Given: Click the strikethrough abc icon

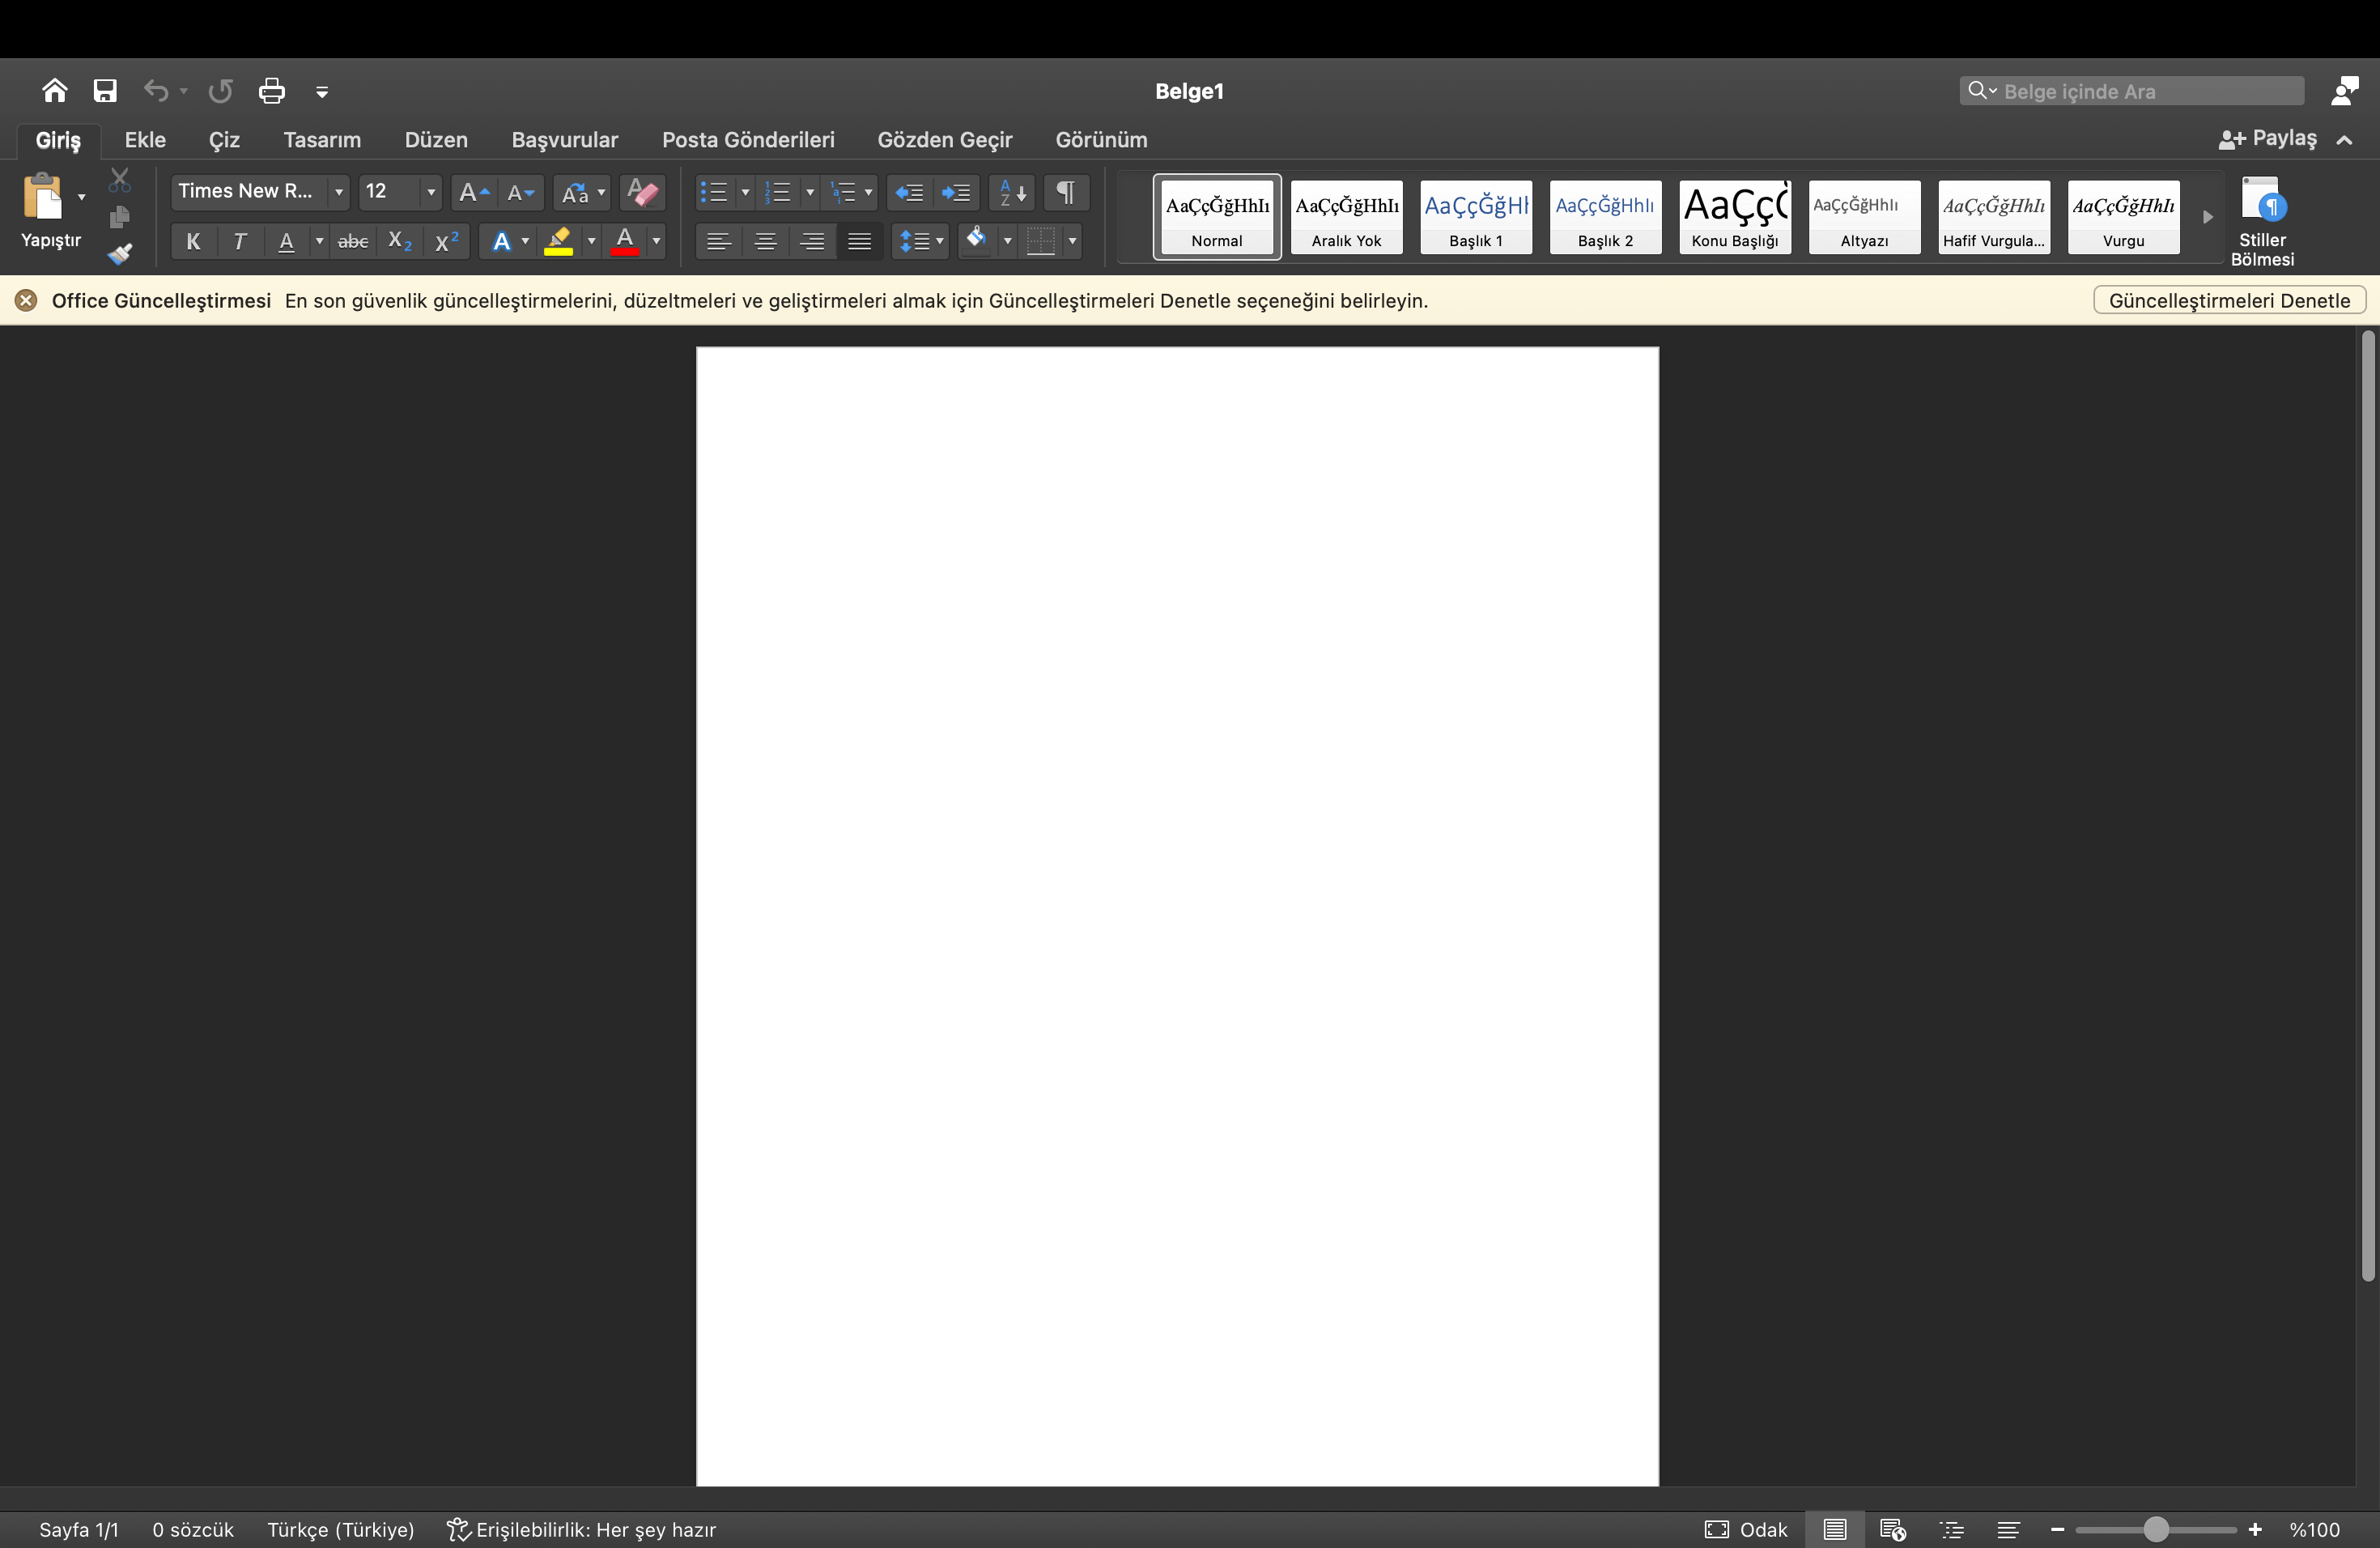Looking at the screenshot, I should (353, 241).
